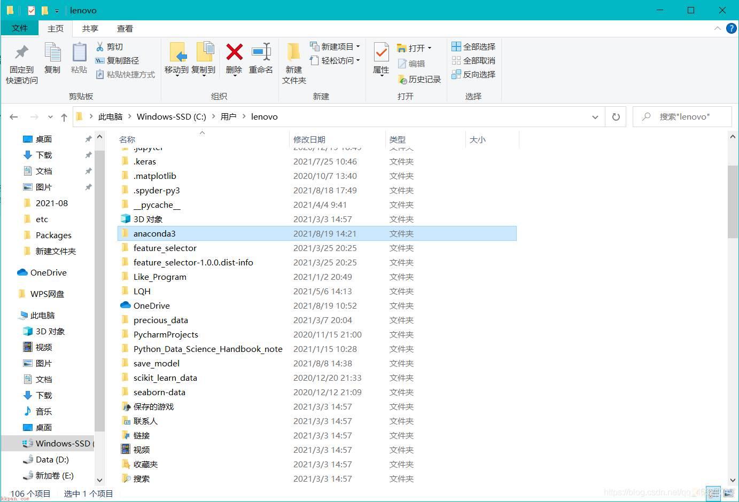Collapse the ribbon with the chevron

[717, 28]
